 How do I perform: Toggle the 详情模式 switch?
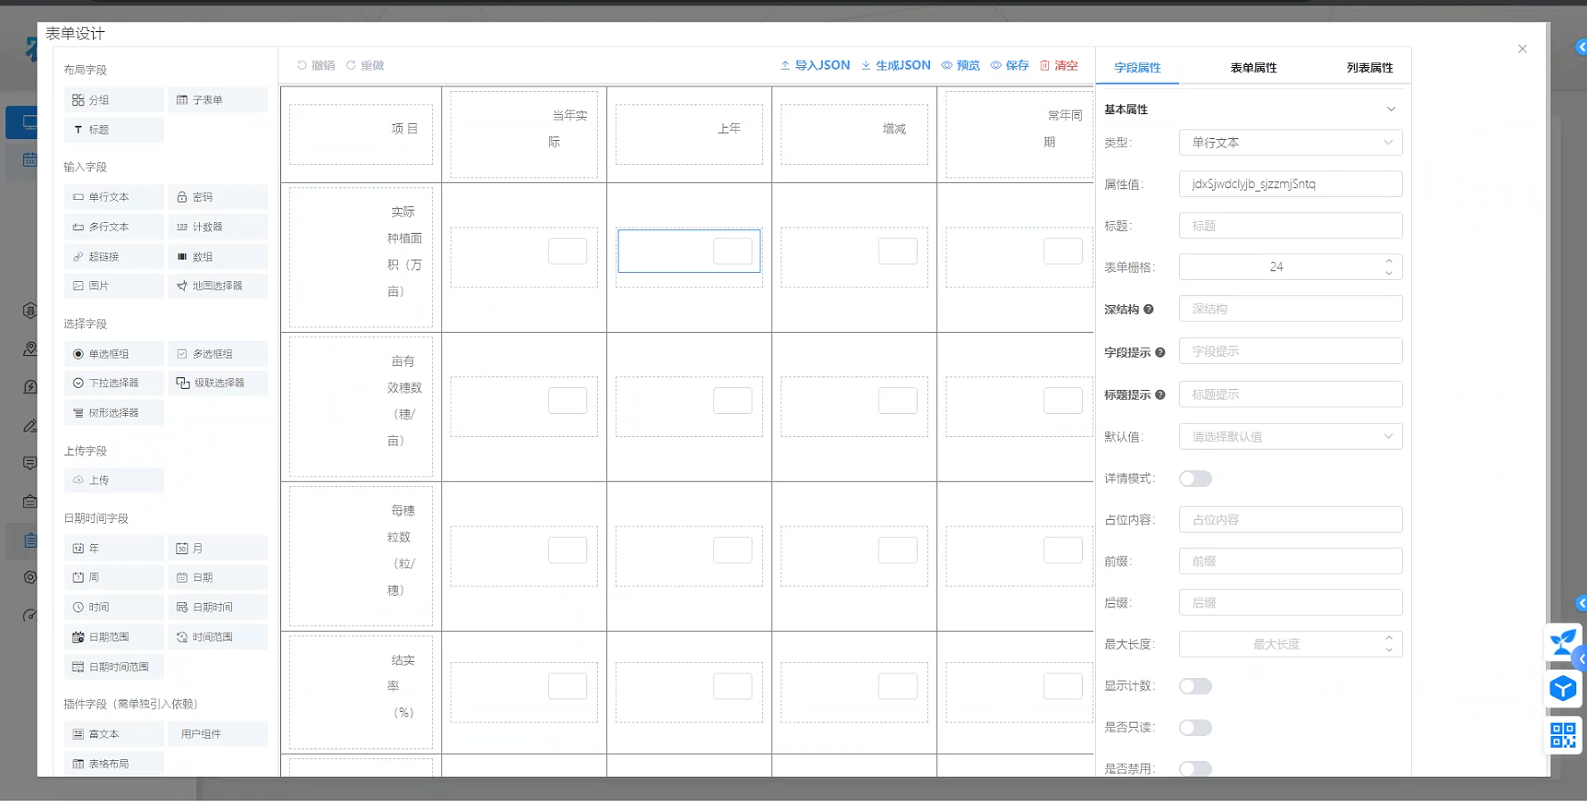point(1195,479)
